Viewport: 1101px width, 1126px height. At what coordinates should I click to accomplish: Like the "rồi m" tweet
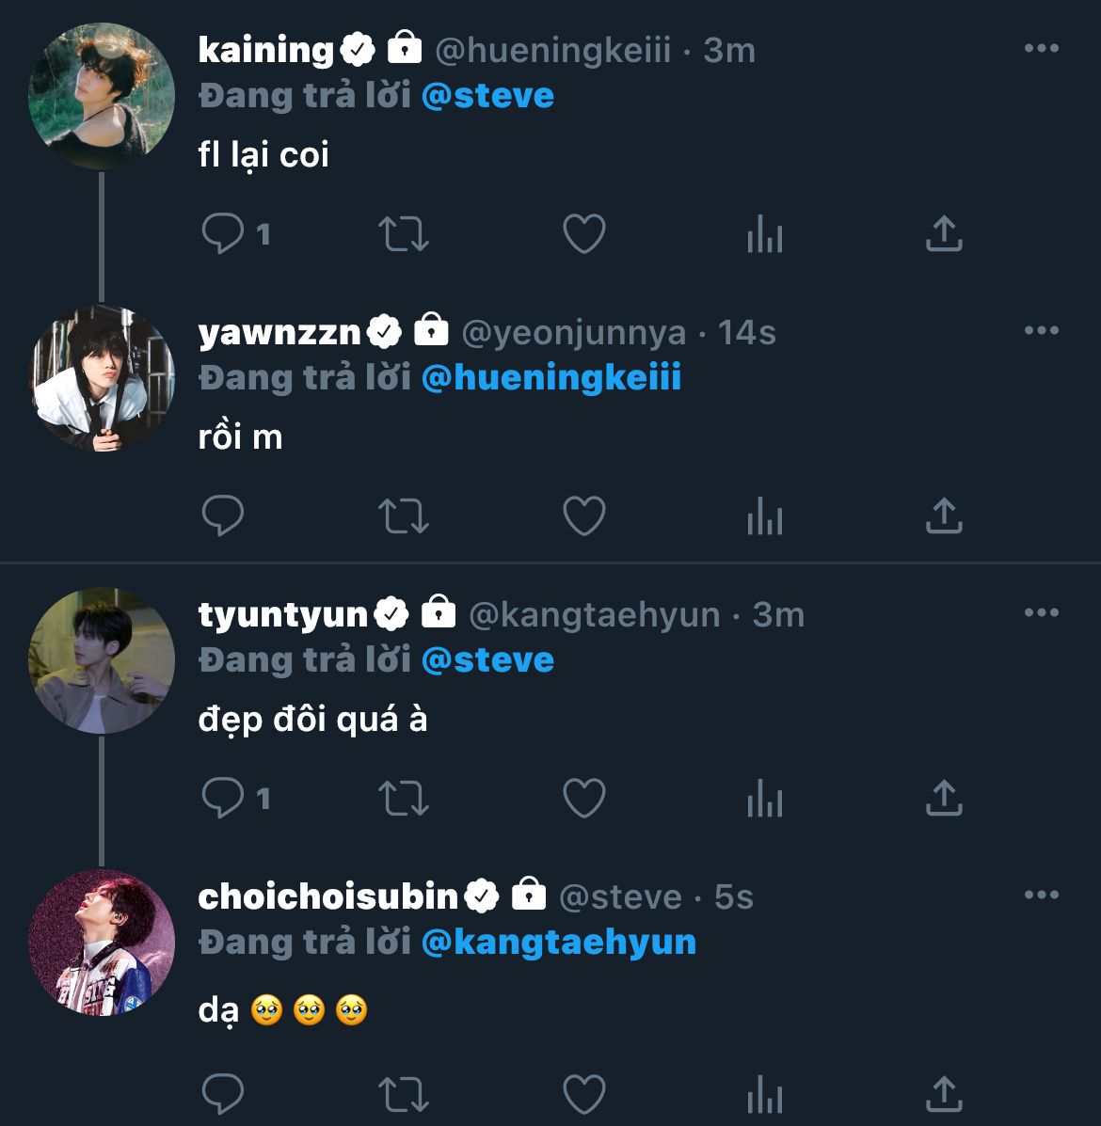pyautogui.click(x=583, y=515)
